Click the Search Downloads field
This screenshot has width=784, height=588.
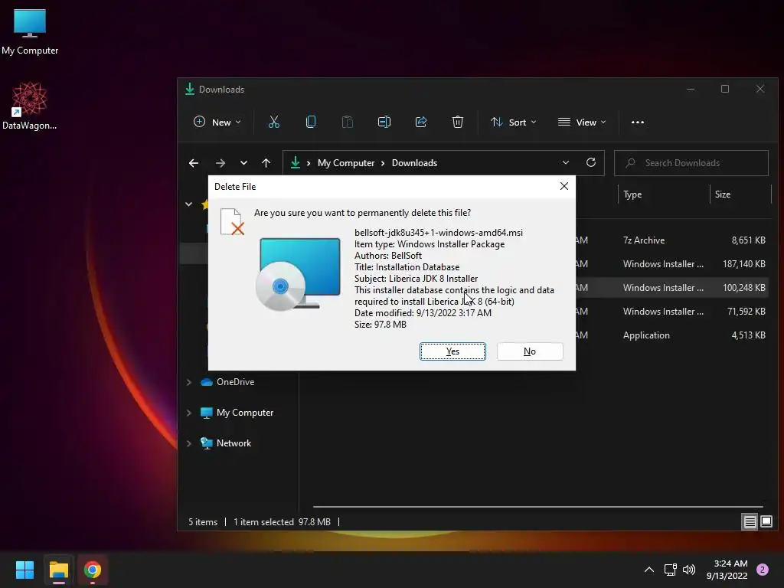(x=691, y=163)
